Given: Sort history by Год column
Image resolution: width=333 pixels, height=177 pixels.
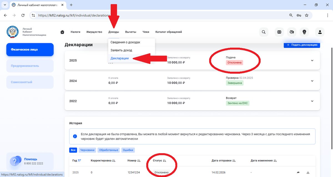Looking at the screenshot, I should [77, 160].
